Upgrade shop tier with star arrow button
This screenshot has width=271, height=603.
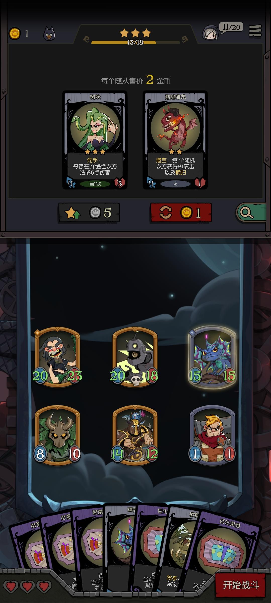pos(89,213)
